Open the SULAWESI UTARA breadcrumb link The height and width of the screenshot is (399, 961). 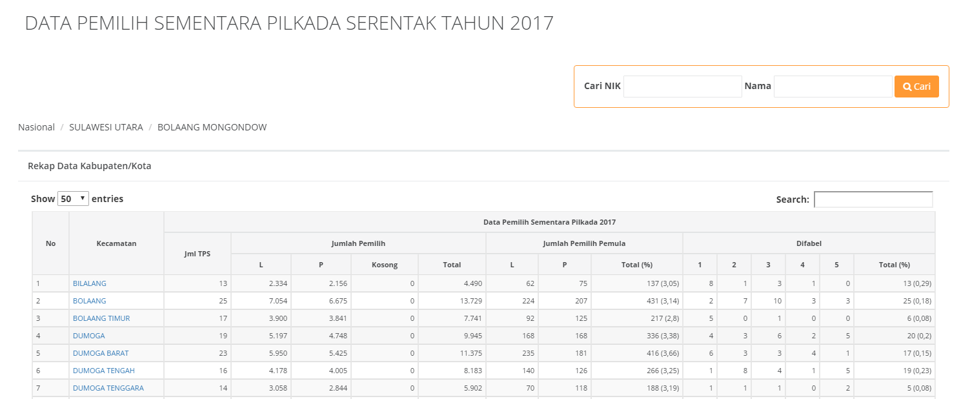pyautogui.click(x=106, y=127)
